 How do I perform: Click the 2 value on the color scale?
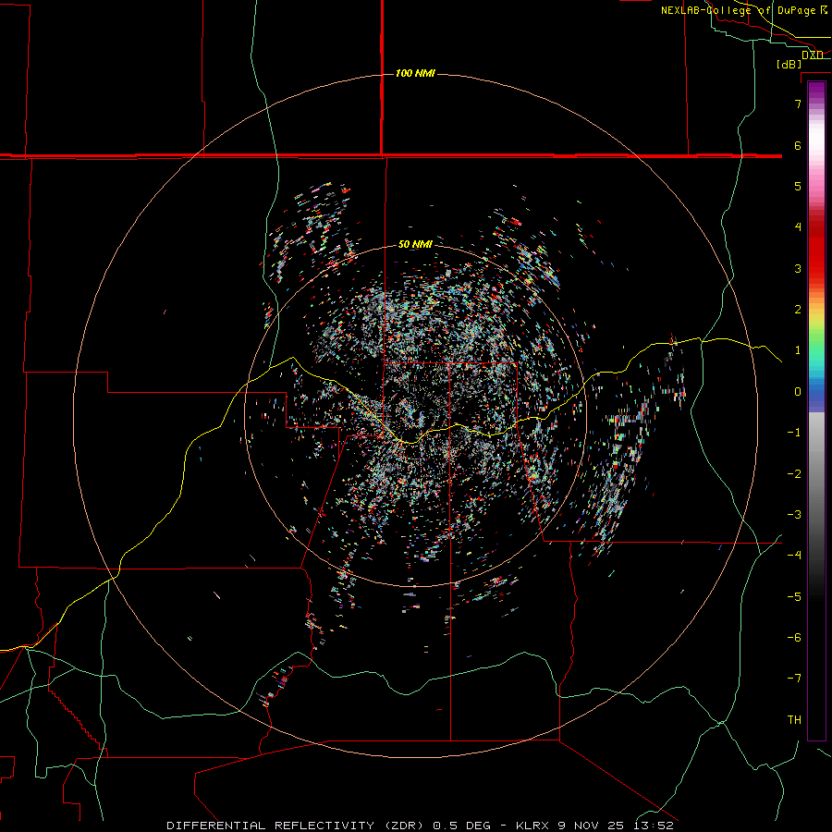tap(798, 310)
